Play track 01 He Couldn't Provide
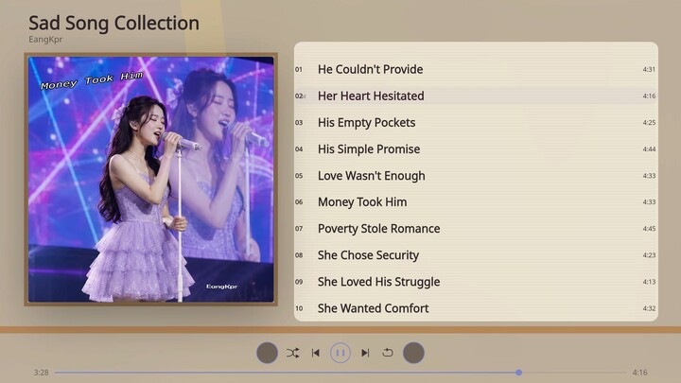 click(476, 69)
